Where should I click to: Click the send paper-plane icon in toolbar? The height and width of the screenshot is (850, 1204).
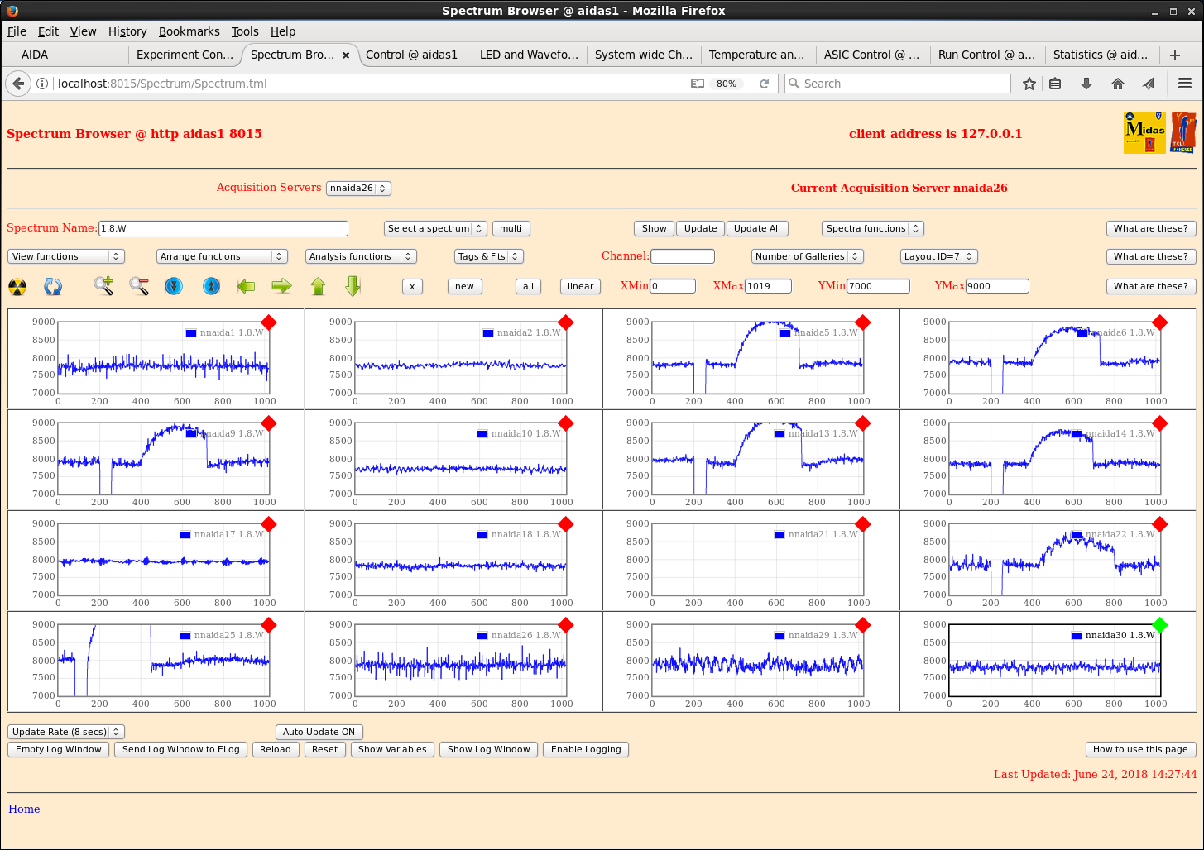click(1149, 84)
